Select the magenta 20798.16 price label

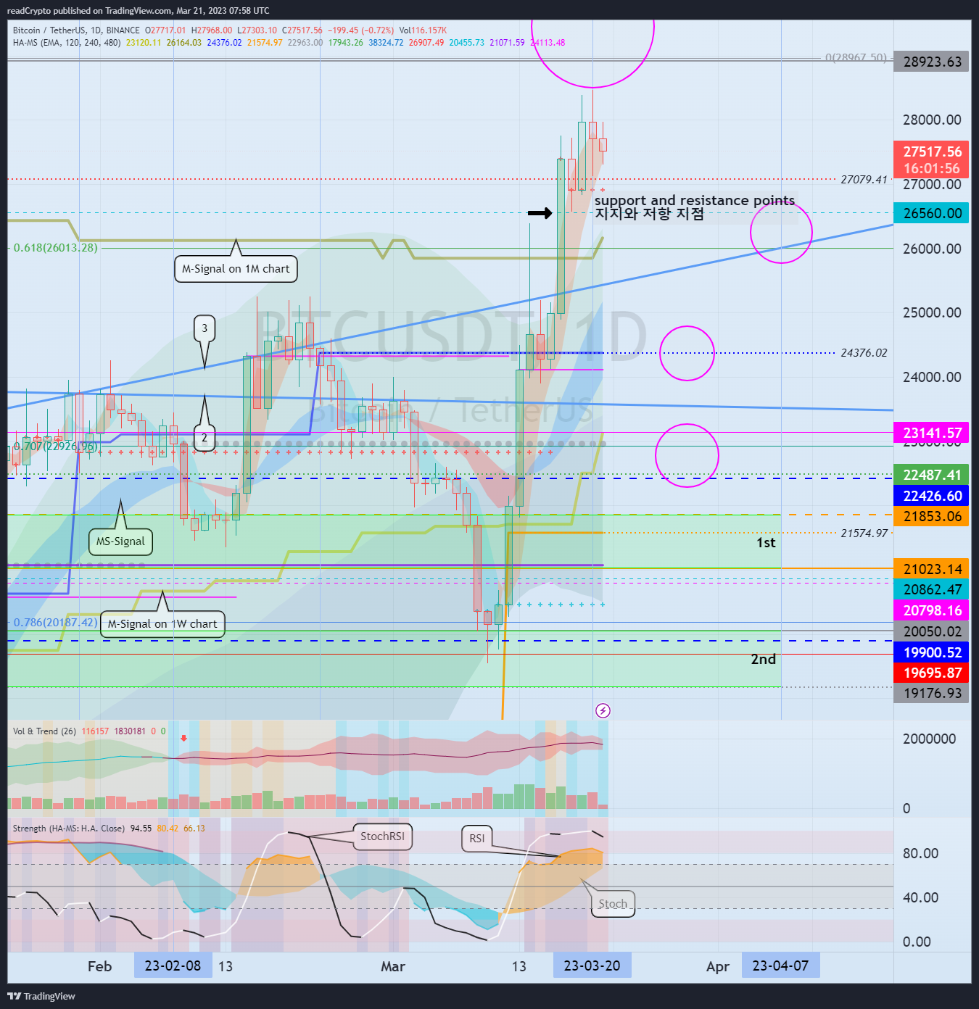point(931,610)
